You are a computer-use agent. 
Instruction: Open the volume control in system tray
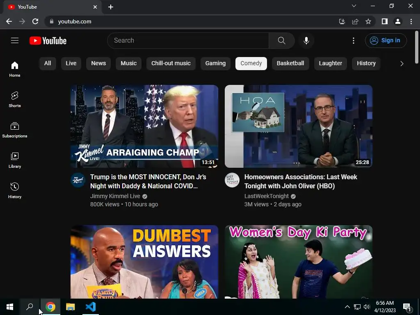coord(367,307)
